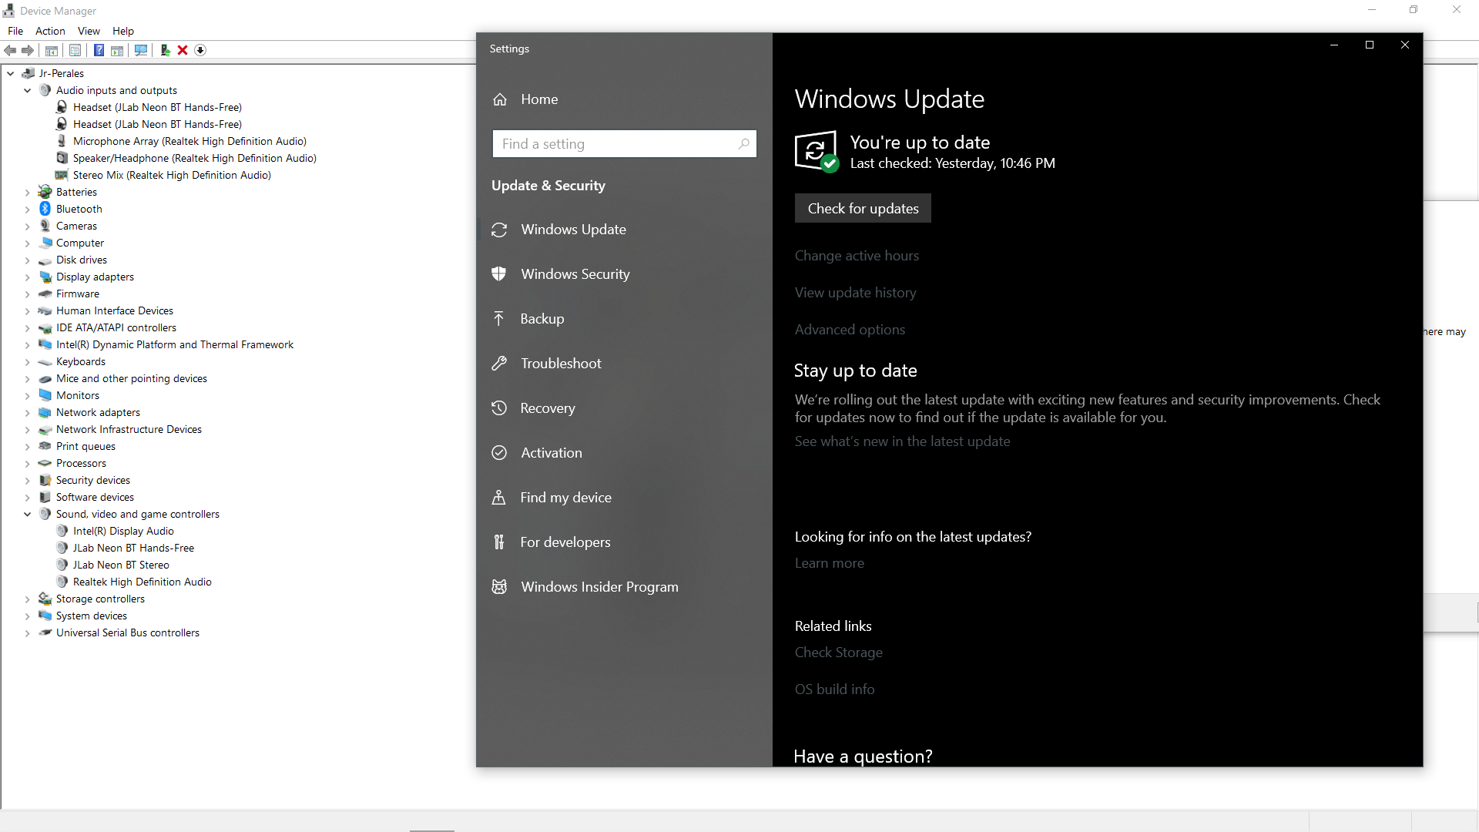Click the Activation checkmark circle icon
The height and width of the screenshot is (832, 1479).
[x=499, y=453]
